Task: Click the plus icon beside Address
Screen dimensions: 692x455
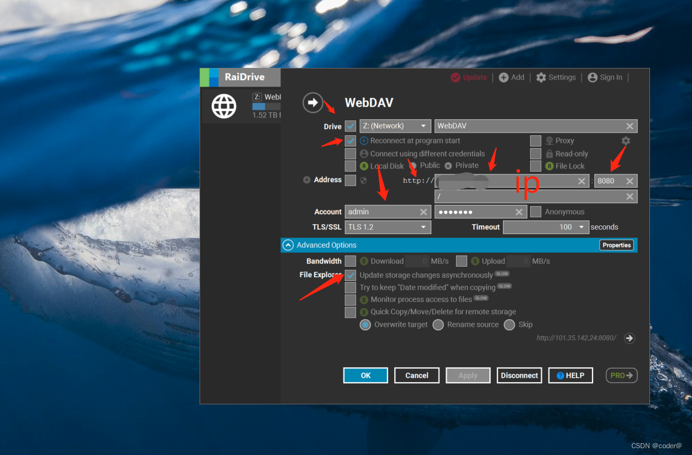Action: (x=306, y=180)
